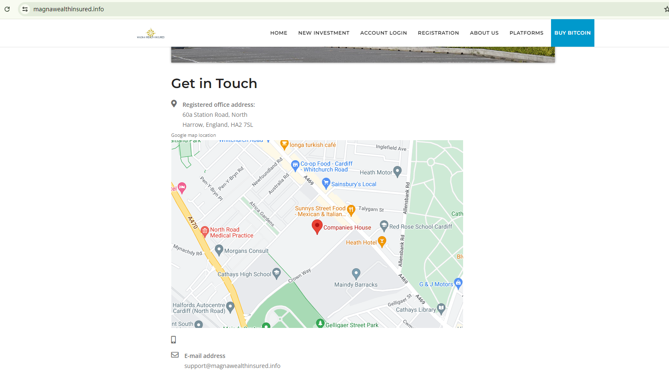Click the 'Google map location' caption

[x=193, y=135]
